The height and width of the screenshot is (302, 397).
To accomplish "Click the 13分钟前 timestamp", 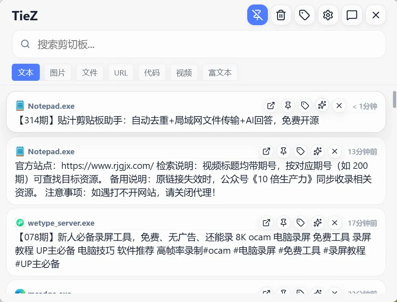I will point(362,152).
